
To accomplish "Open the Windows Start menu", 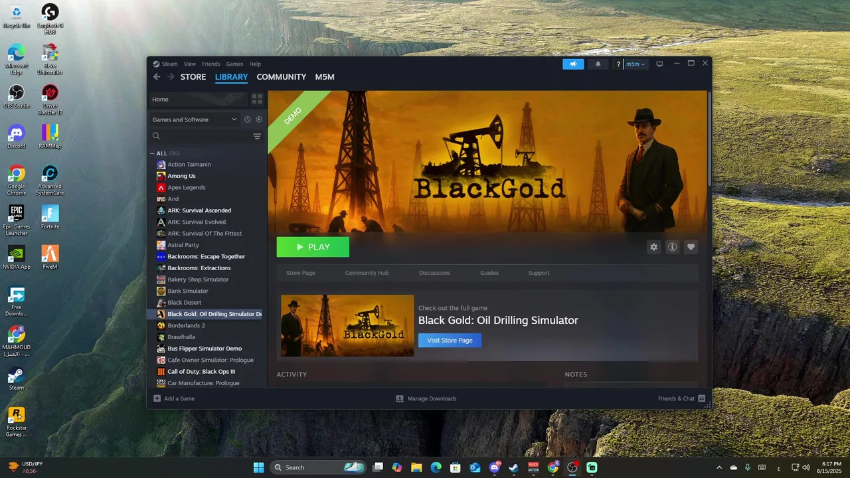I will (x=258, y=467).
